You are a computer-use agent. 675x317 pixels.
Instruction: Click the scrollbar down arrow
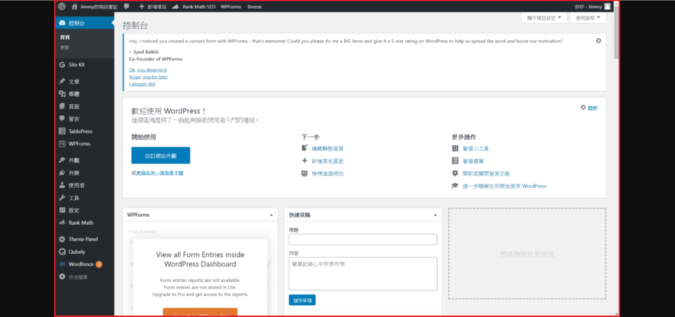(x=616, y=314)
